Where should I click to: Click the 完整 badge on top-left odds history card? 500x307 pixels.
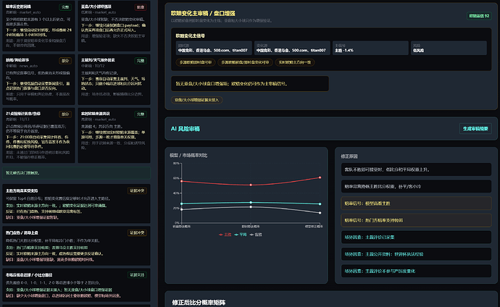pos(65,7)
